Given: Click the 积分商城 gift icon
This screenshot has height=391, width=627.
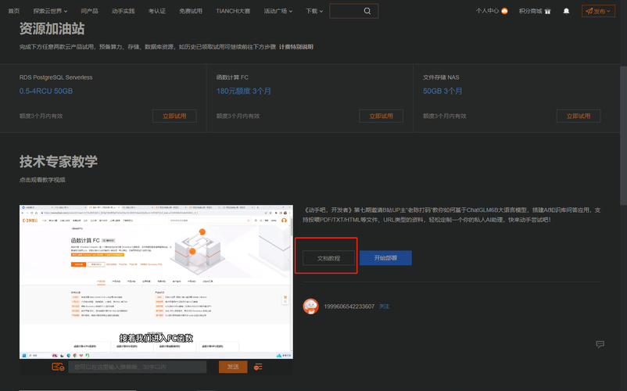Looking at the screenshot, I should pos(548,11).
